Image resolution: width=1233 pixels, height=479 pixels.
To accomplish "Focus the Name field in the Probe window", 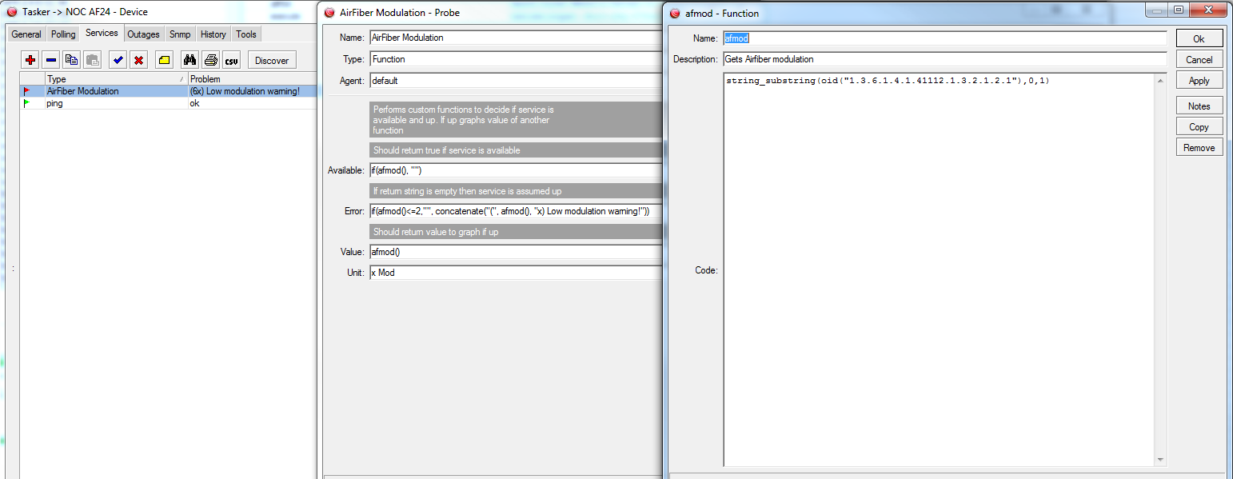I will click(x=516, y=38).
